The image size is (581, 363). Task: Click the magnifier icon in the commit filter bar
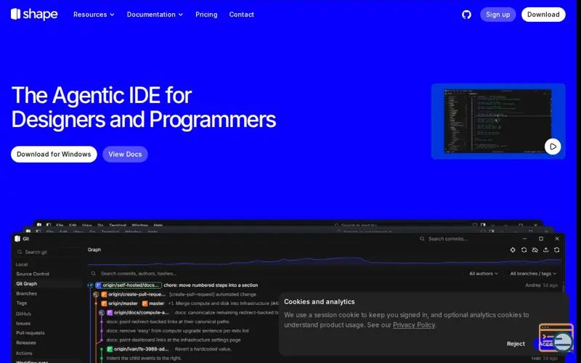click(x=94, y=274)
